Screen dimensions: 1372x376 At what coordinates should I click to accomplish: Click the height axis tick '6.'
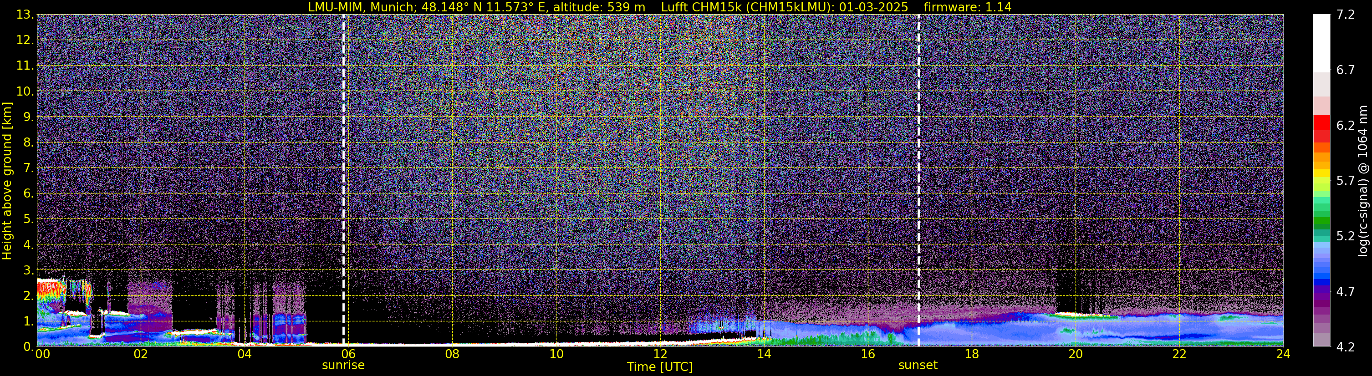tap(29, 193)
